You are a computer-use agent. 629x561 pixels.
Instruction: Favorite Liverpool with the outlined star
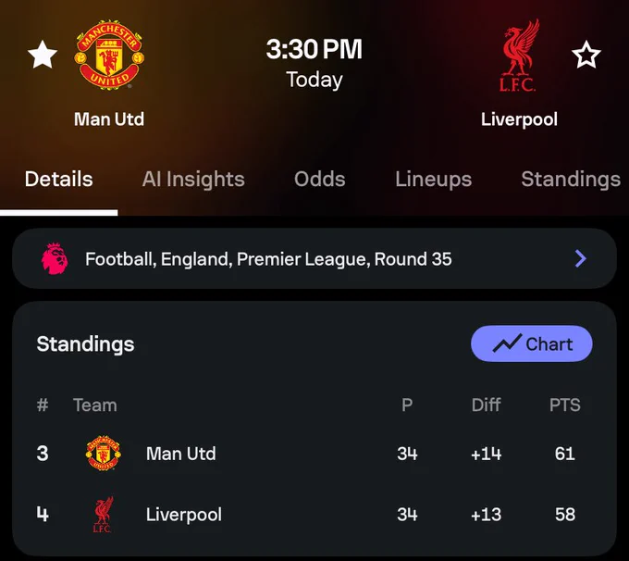click(586, 55)
